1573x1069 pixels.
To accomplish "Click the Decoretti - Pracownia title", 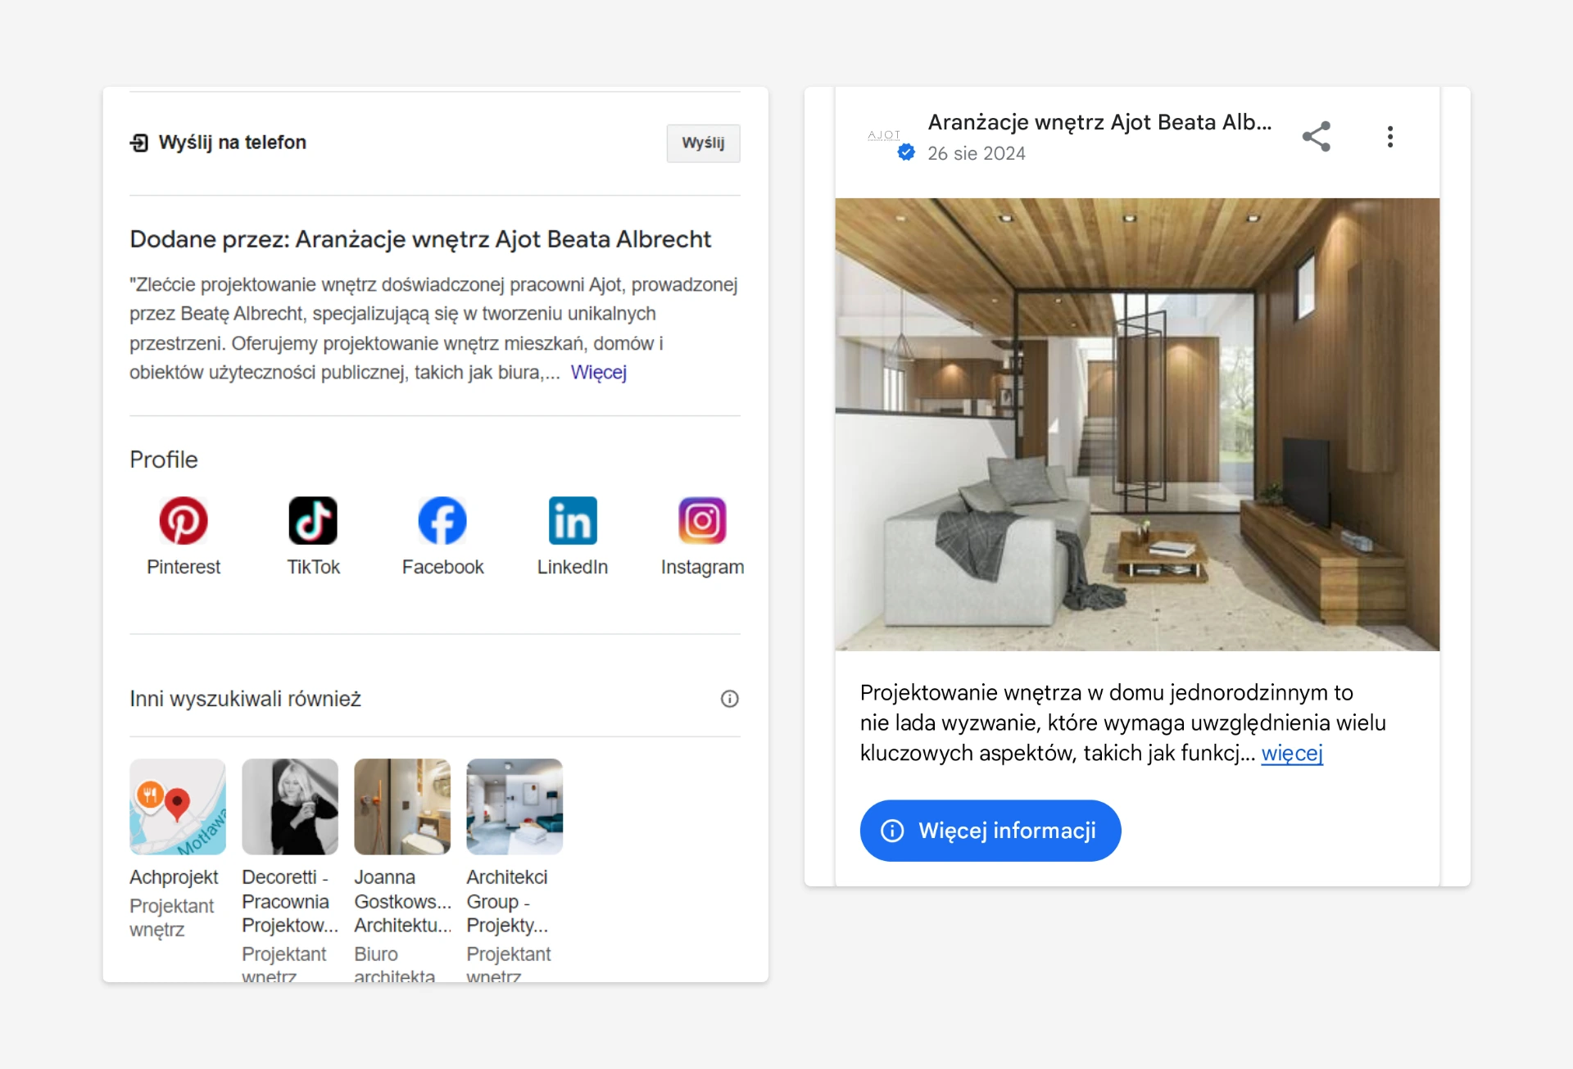I will pyautogui.click(x=290, y=901).
